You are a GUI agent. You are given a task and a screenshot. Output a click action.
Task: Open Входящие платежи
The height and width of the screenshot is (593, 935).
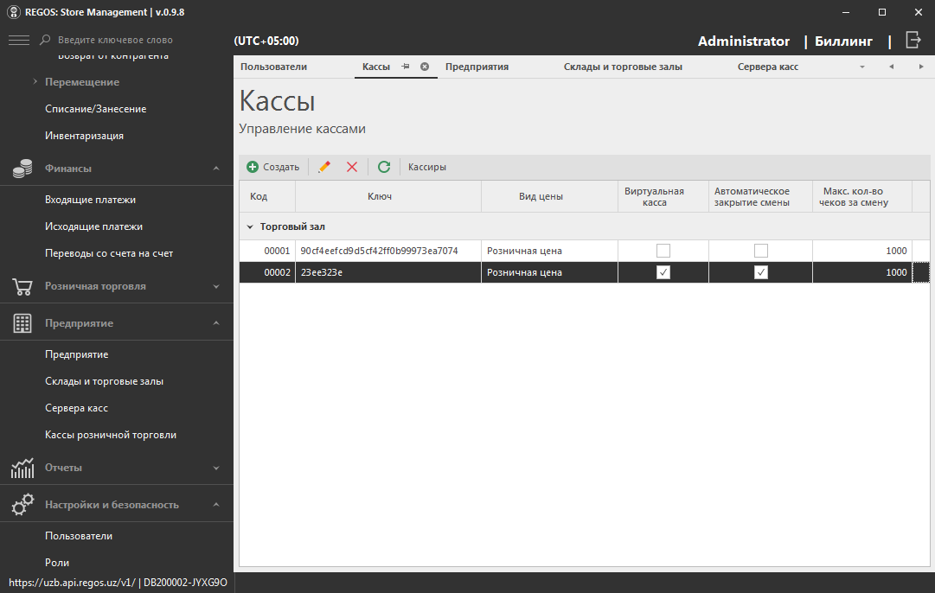click(x=90, y=200)
